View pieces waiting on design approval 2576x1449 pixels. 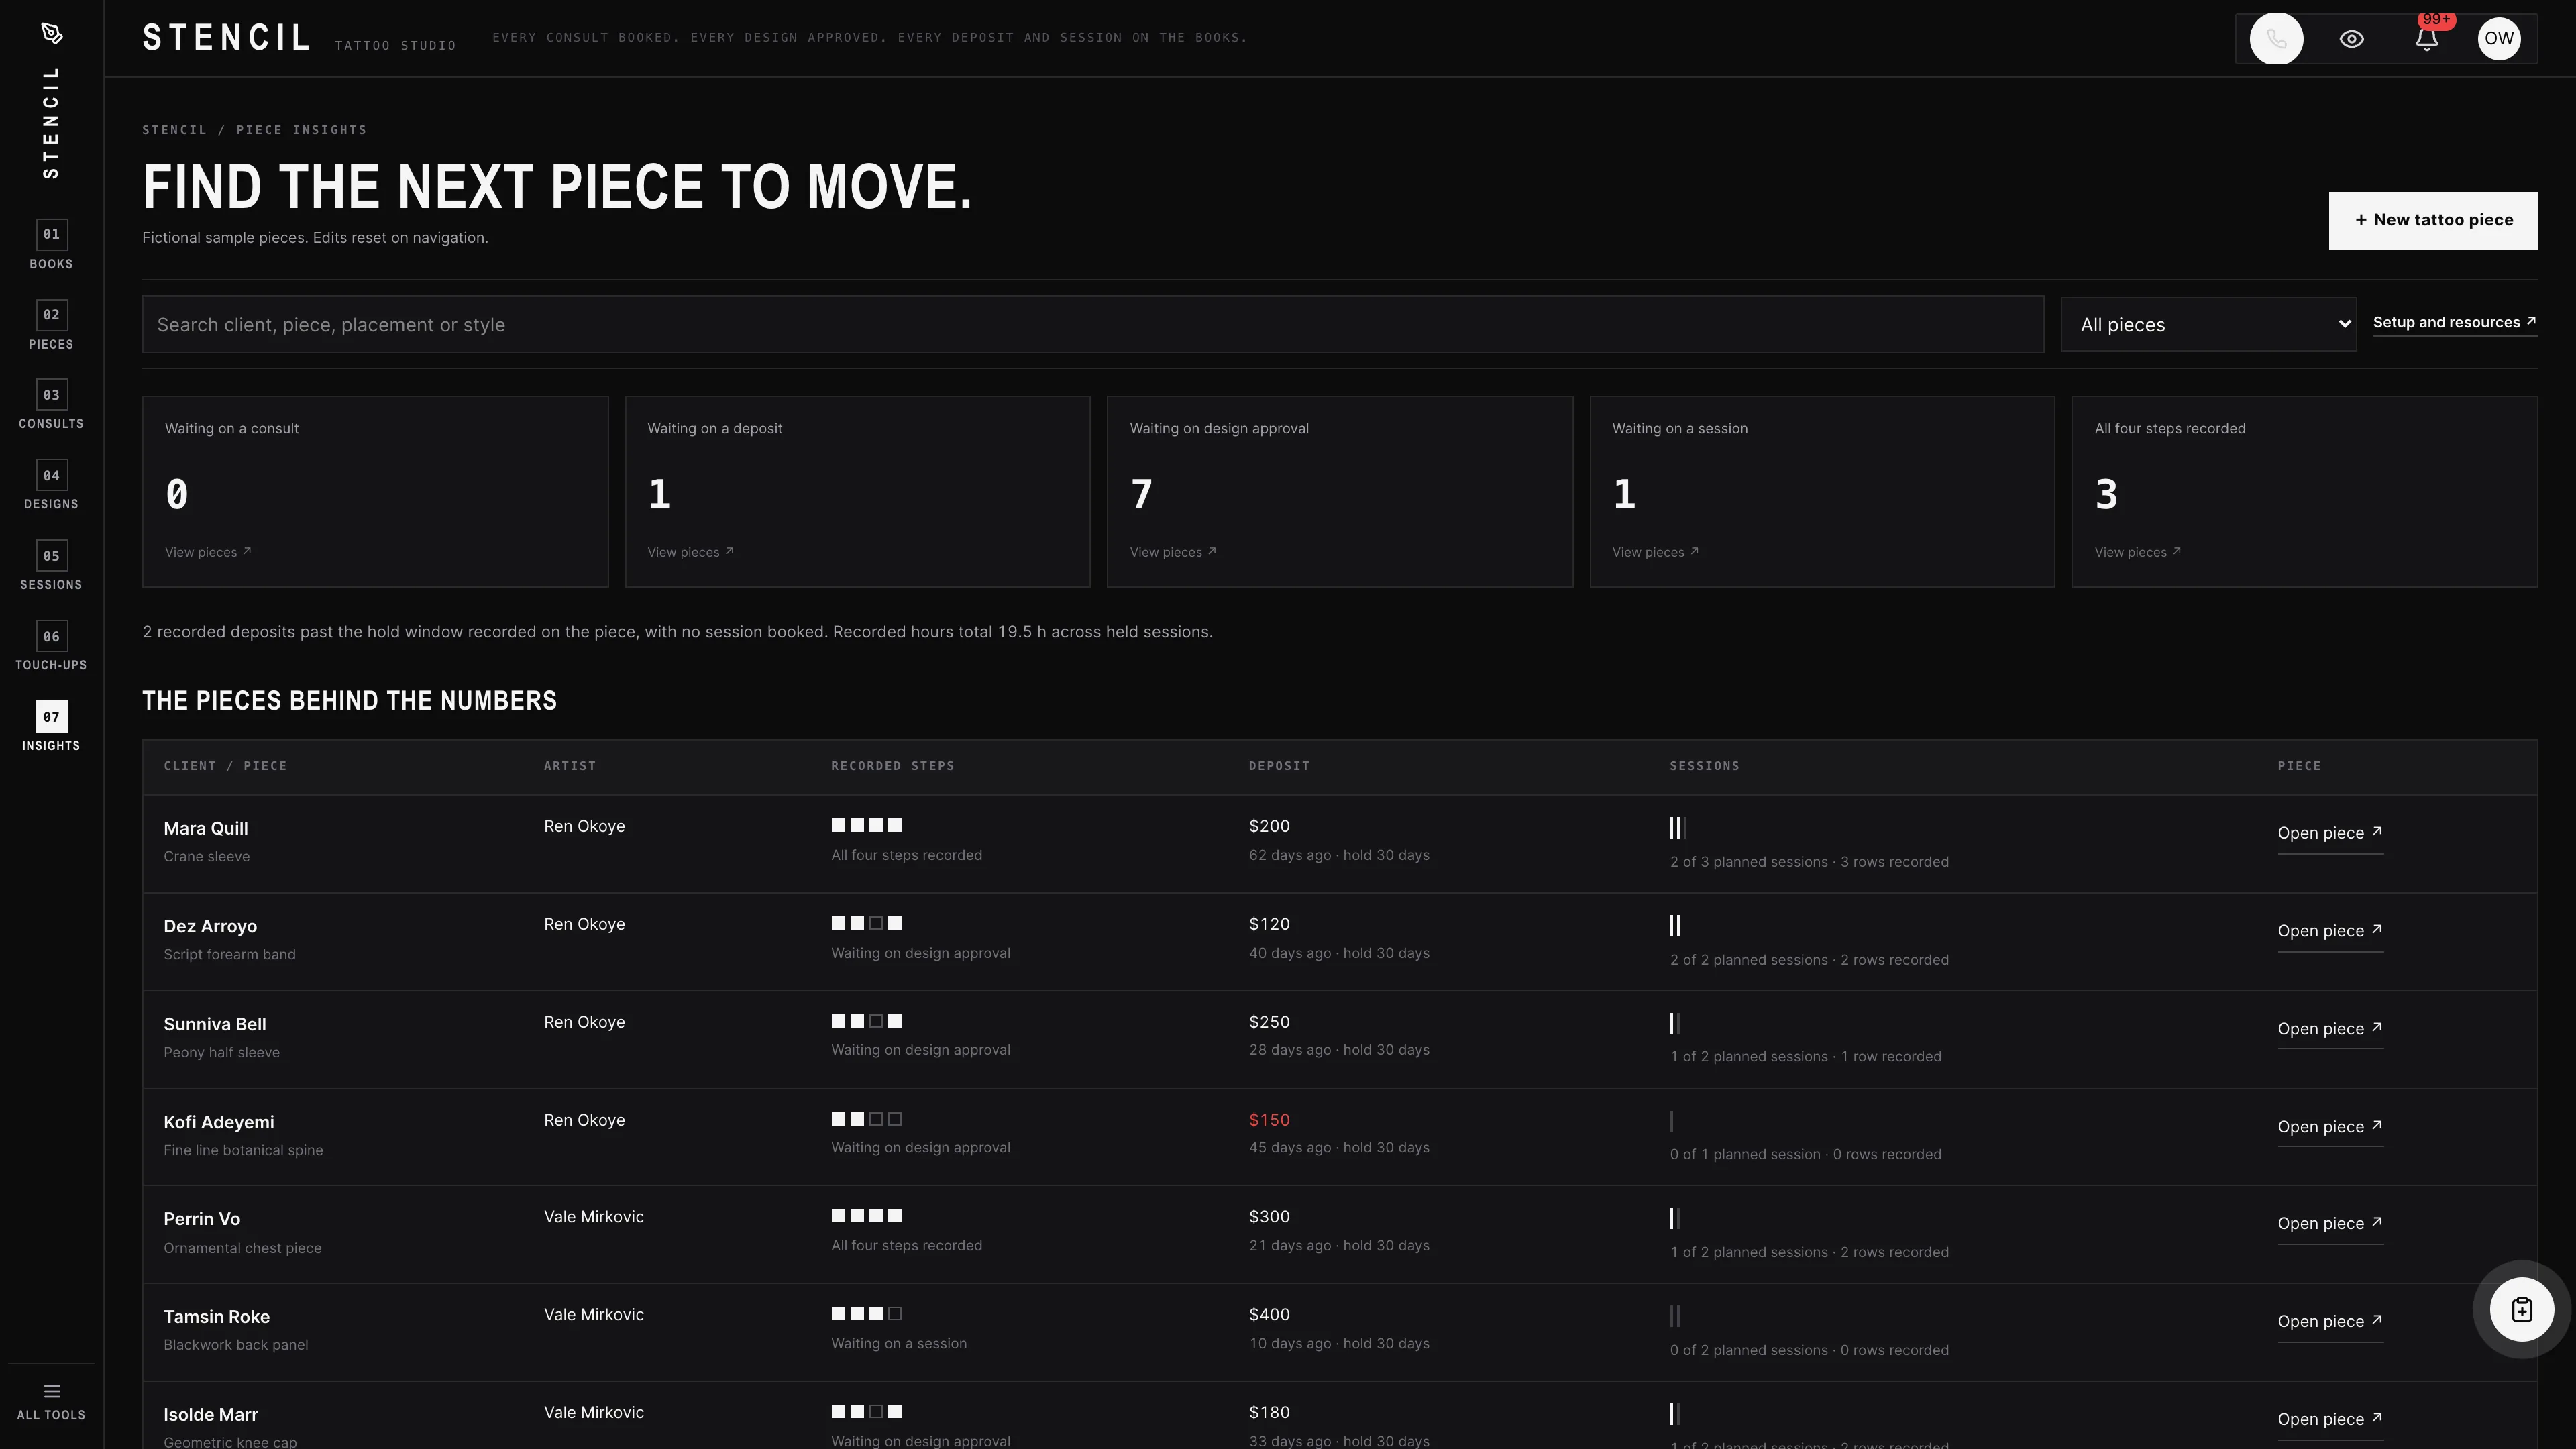pos(1172,552)
